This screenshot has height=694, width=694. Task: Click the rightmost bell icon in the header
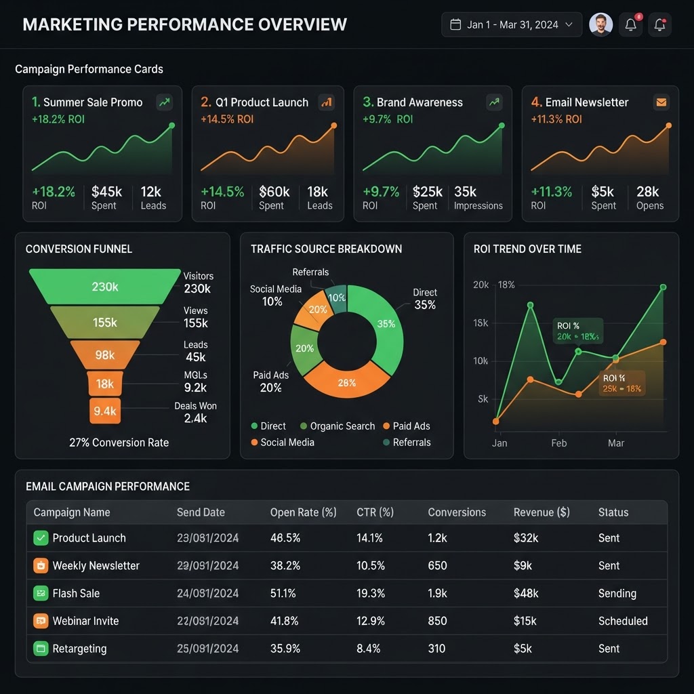[659, 24]
